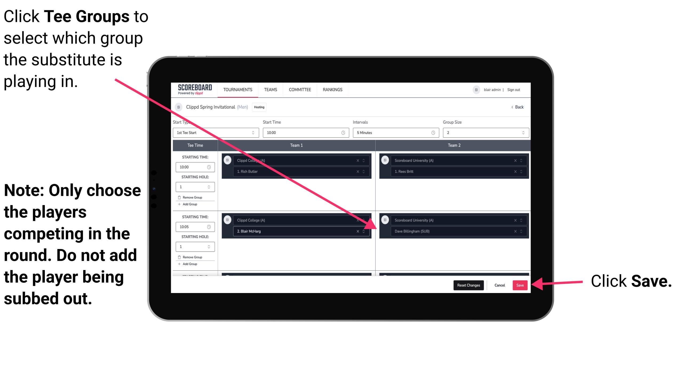
Task: Click X icon next to Blair McHarg
Action: tap(359, 232)
